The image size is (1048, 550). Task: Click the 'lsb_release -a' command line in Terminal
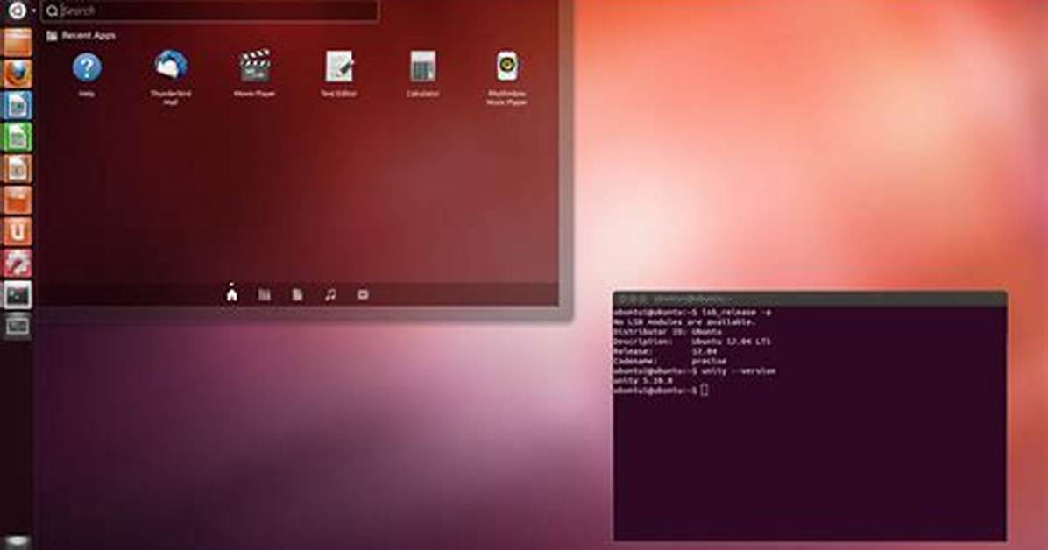coord(693,312)
